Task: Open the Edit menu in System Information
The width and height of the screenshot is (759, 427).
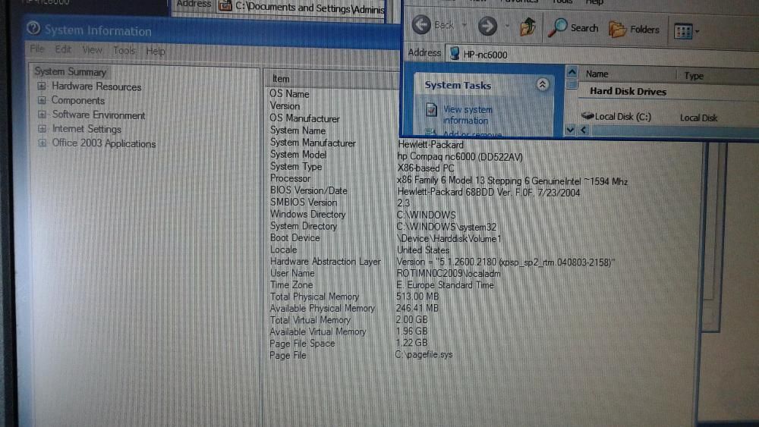Action: point(63,49)
